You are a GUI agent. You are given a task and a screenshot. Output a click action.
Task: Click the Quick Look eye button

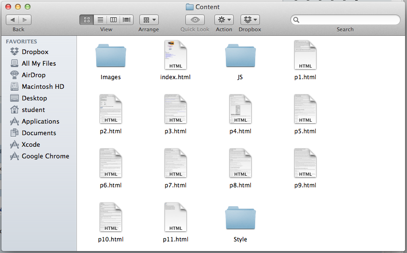195,20
